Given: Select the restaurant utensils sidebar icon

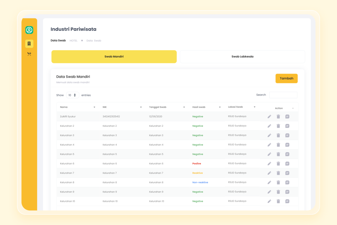Looking at the screenshot, I should click(29, 54).
